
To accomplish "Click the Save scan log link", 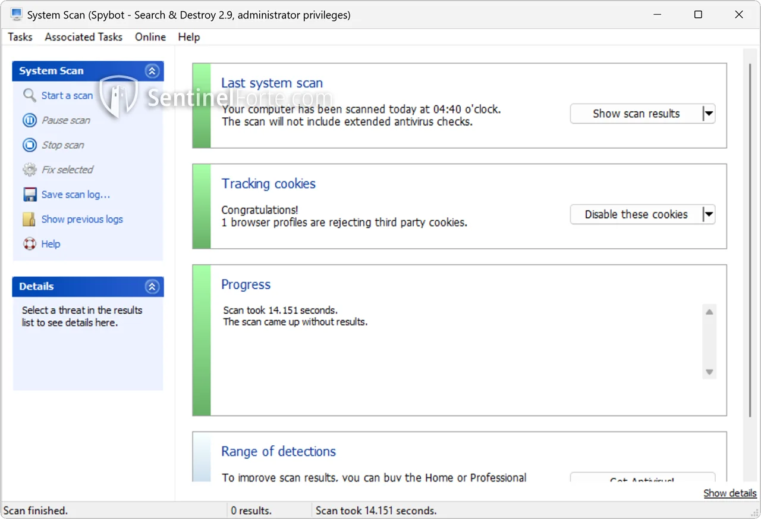I will click(76, 195).
